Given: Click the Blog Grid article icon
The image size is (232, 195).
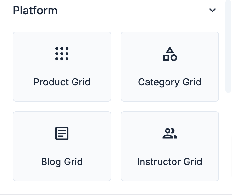Looking at the screenshot, I should [x=62, y=134].
